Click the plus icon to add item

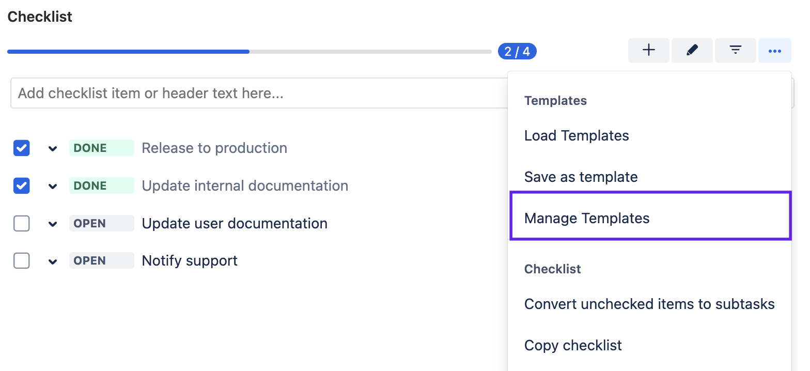point(648,51)
